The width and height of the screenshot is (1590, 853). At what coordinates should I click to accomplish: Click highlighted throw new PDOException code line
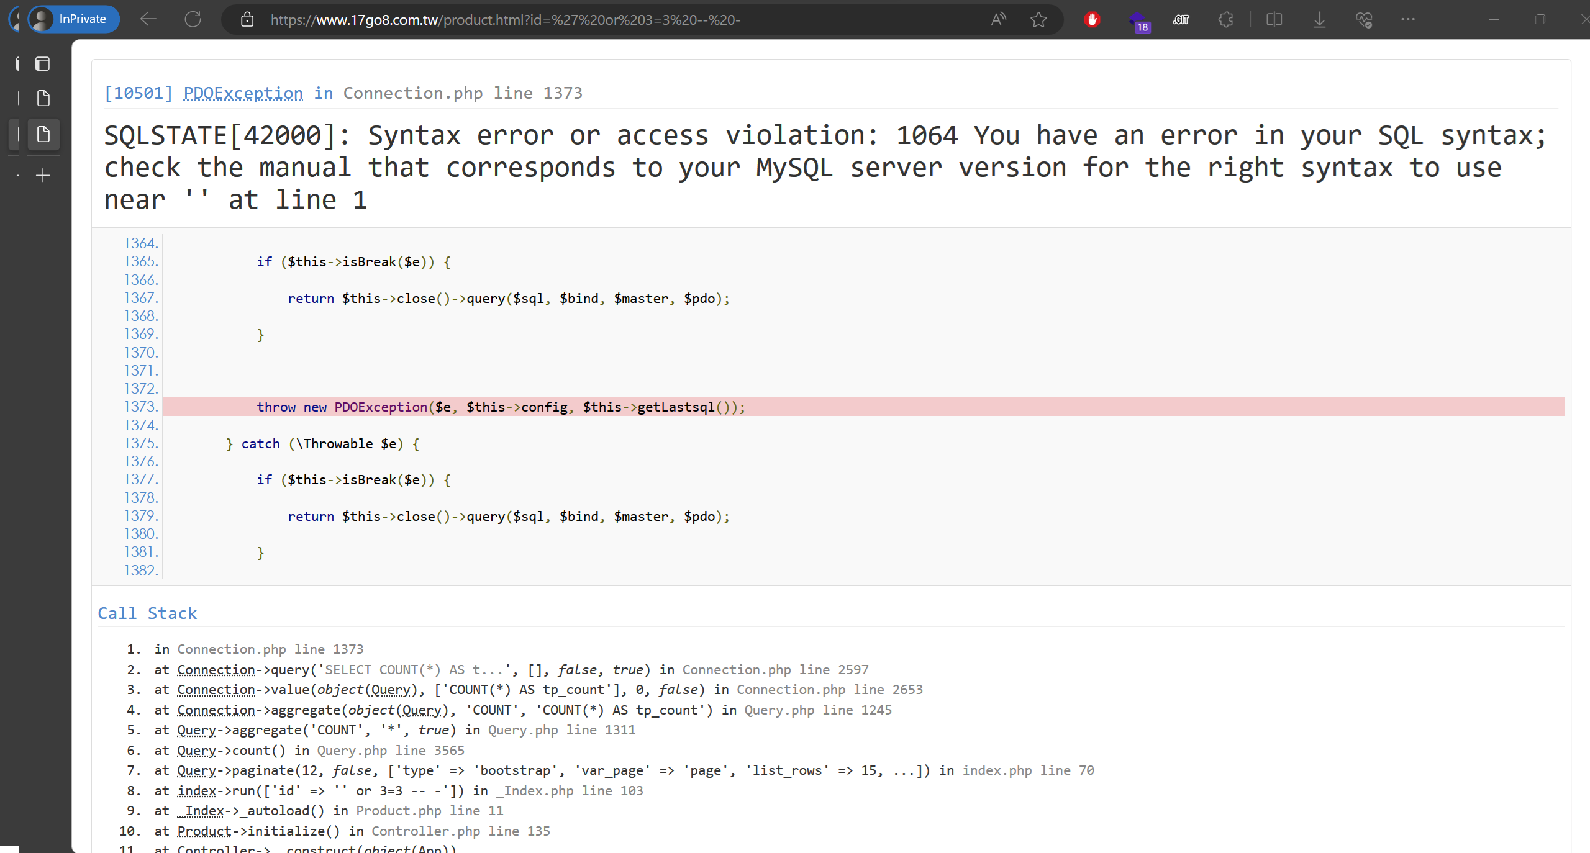pyautogui.click(x=863, y=407)
